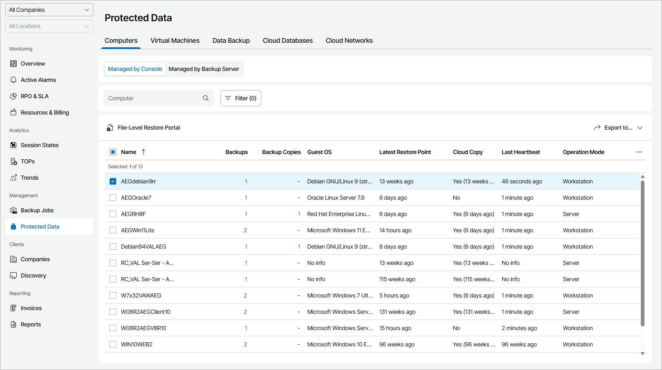Click the Overview dashboard icon in sidebar
The width and height of the screenshot is (662, 370).
tap(13, 64)
